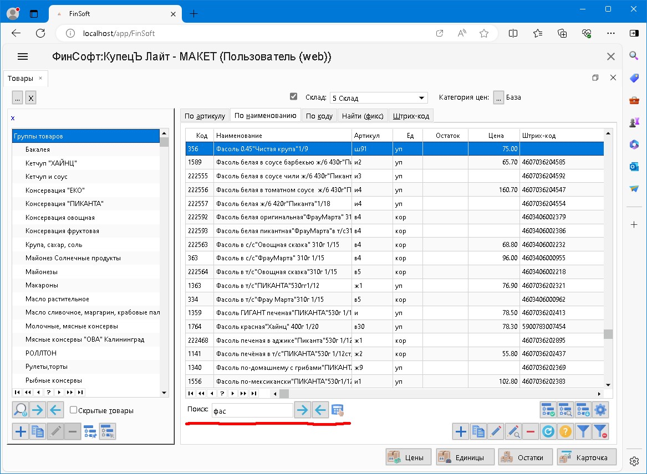
Task: Click the calculator icon next to the search arrows
Action: 337,410
